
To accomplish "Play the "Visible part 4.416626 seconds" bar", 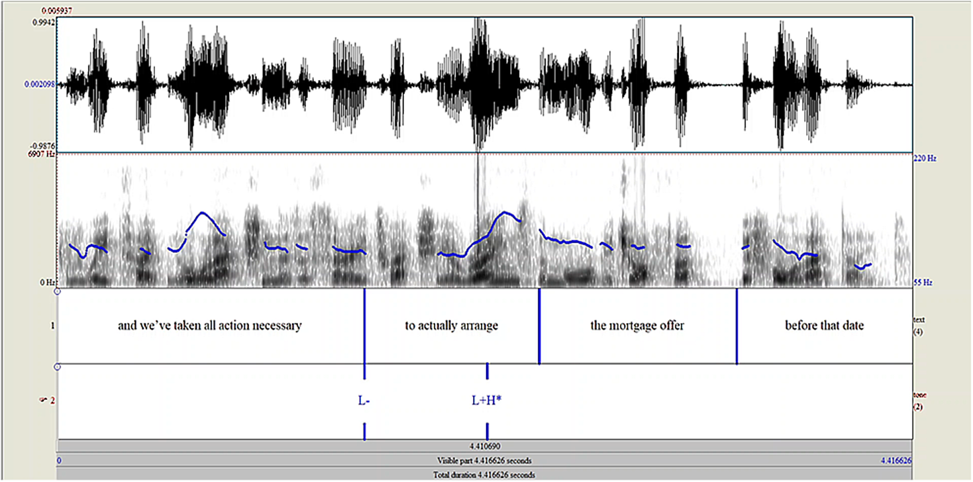I will pos(485,461).
